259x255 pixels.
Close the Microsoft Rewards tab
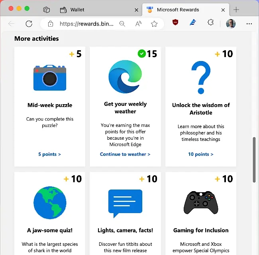coord(223,10)
